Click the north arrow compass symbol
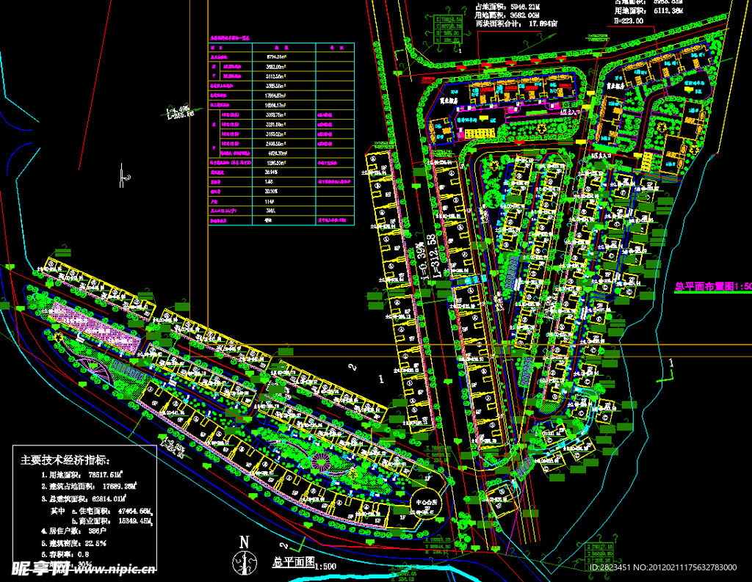752x582 pixels. [244, 561]
